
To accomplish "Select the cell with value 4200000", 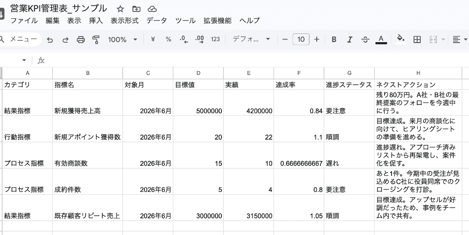I will 248,103.
